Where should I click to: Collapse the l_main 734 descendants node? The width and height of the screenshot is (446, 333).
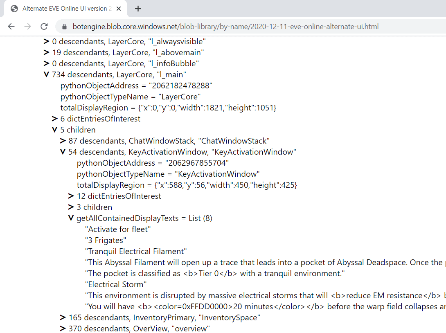click(x=46, y=75)
